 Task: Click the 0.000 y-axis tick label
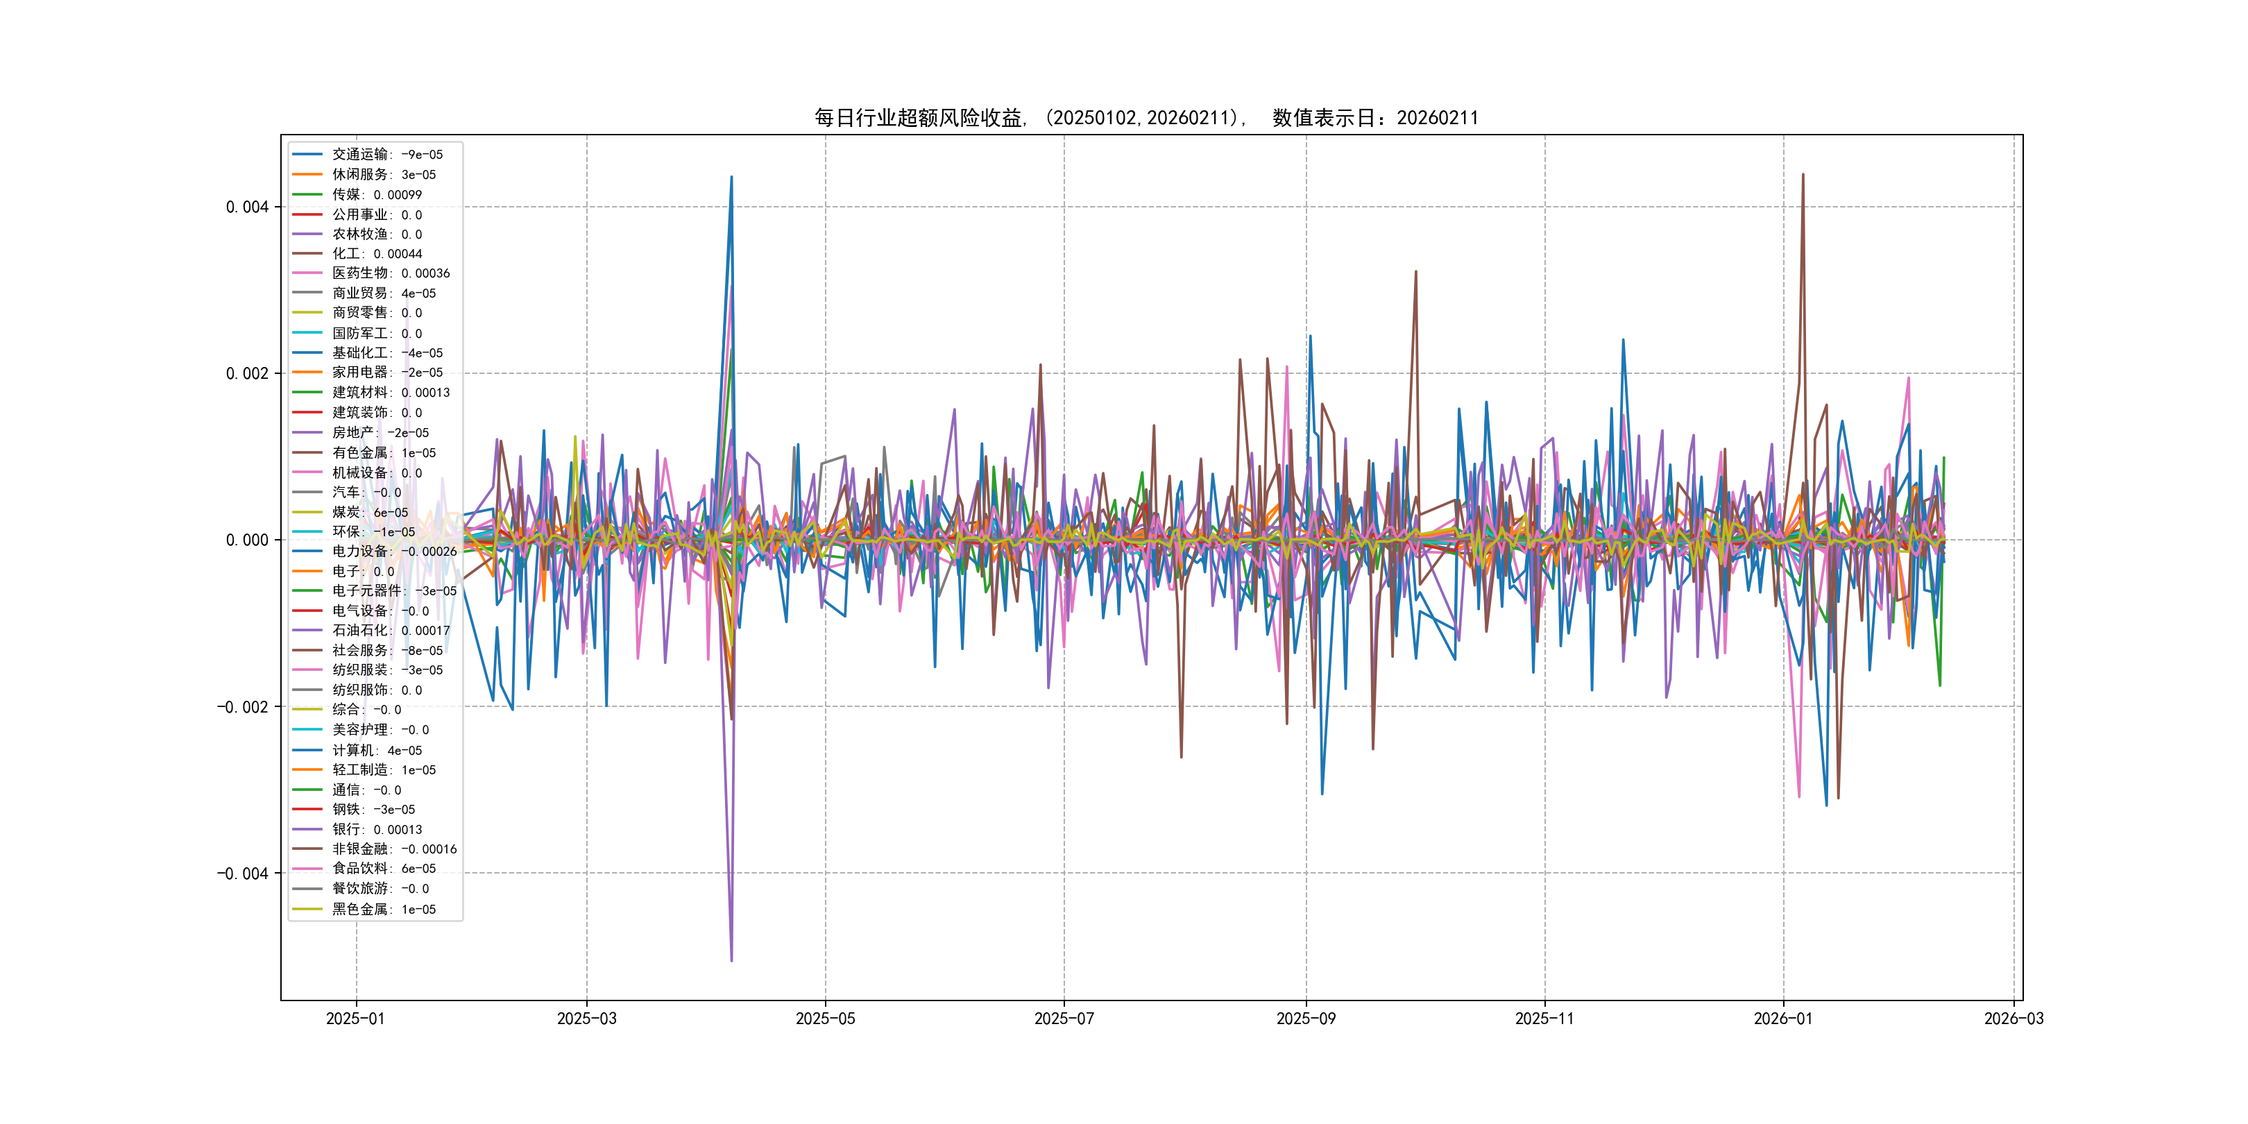tap(247, 540)
